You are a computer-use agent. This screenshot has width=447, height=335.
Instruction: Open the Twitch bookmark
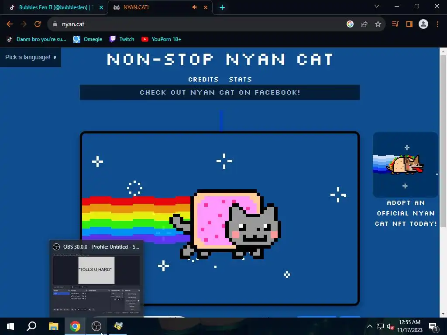122,39
